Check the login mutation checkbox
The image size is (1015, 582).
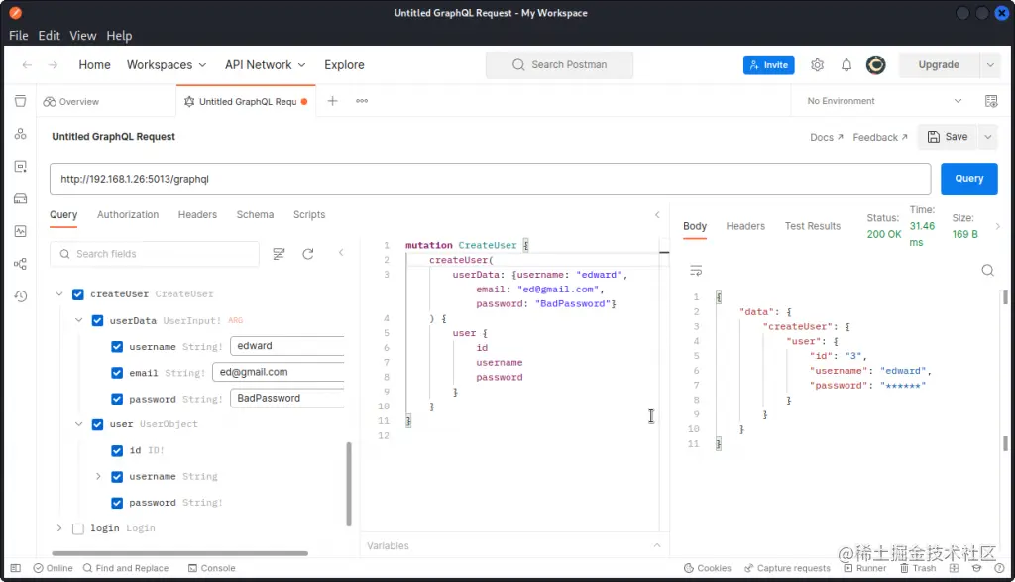77,528
